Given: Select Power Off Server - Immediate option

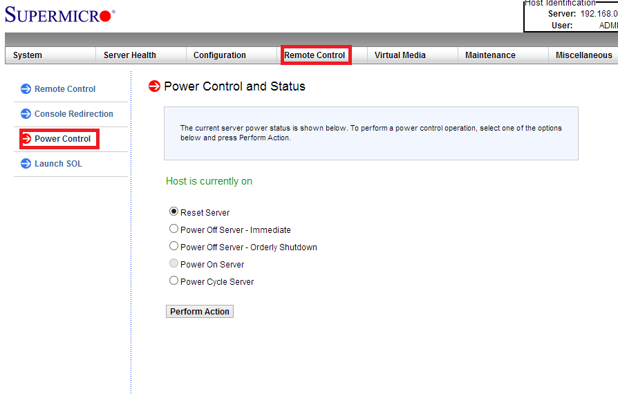Looking at the screenshot, I should (174, 229).
